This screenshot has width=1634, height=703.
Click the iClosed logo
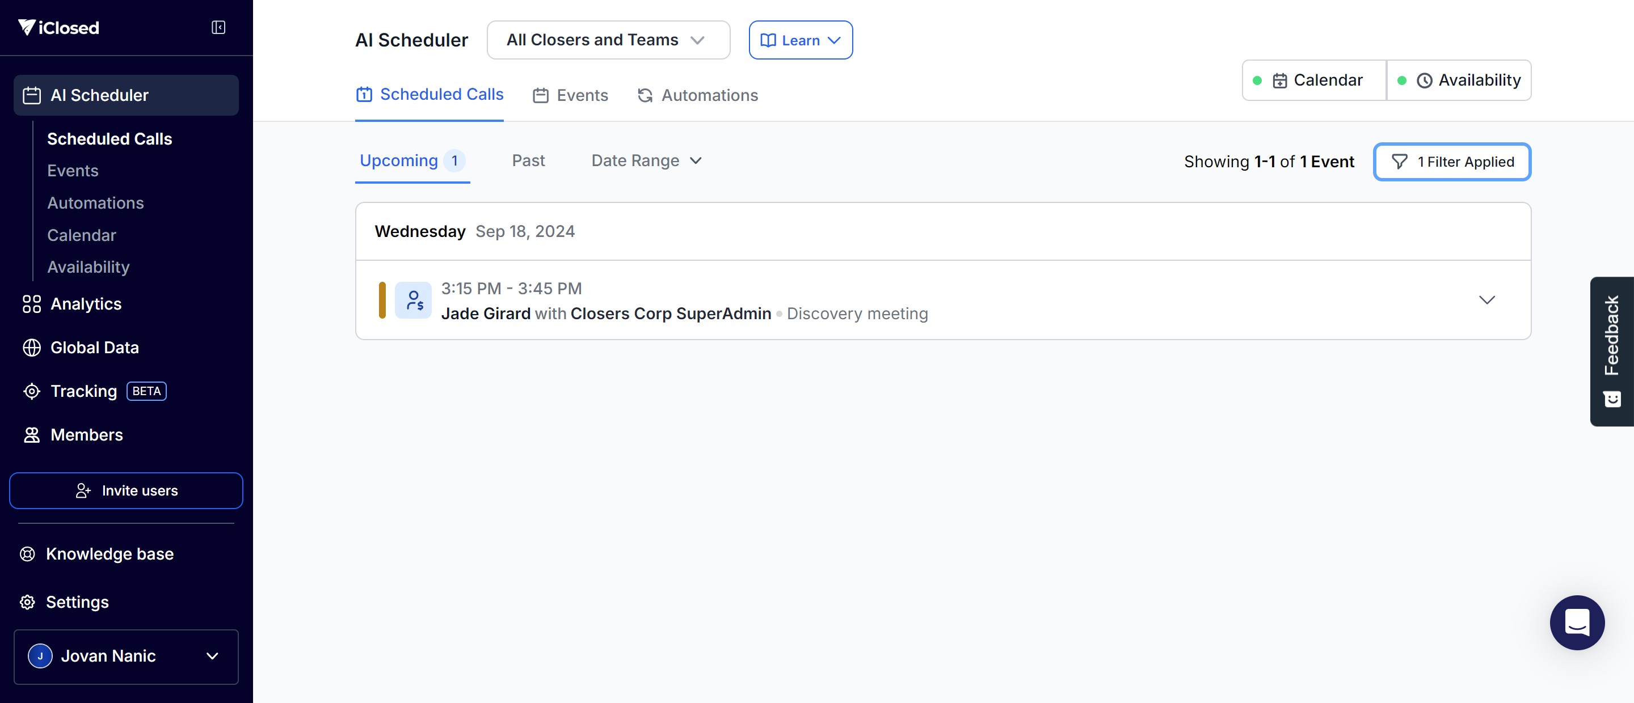58,27
